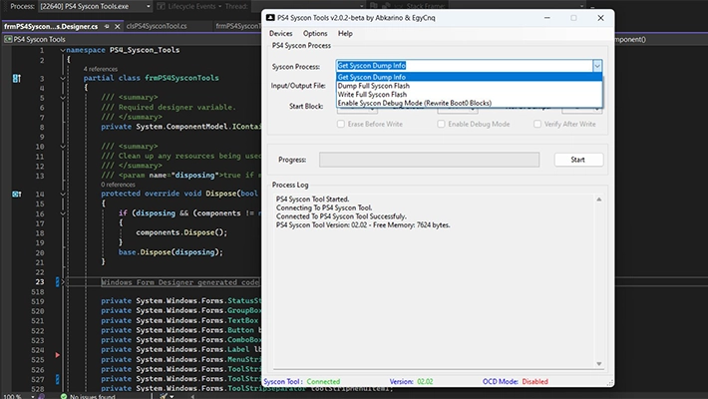Viewport: 708px width, 399px height.
Task: Tick the Verify After Write checkbox
Action: pos(537,124)
